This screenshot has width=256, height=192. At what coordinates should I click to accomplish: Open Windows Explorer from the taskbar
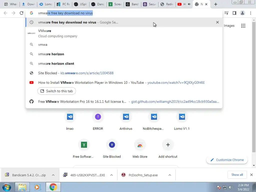coord(22,187)
